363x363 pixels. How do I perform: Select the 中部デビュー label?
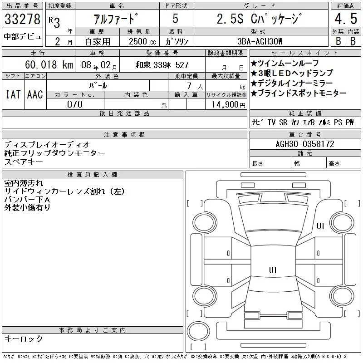tap(22, 37)
